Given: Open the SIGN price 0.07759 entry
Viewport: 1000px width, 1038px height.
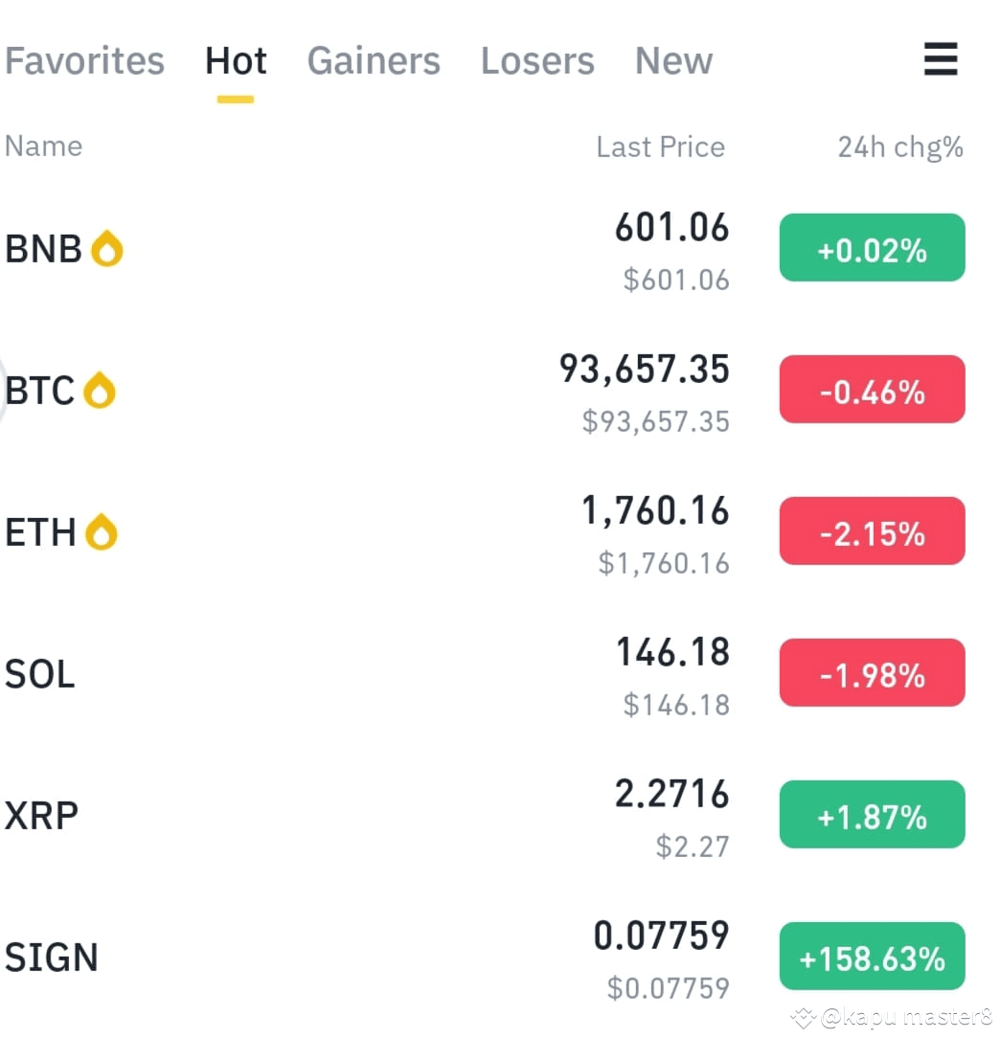Looking at the screenshot, I should point(661,936).
